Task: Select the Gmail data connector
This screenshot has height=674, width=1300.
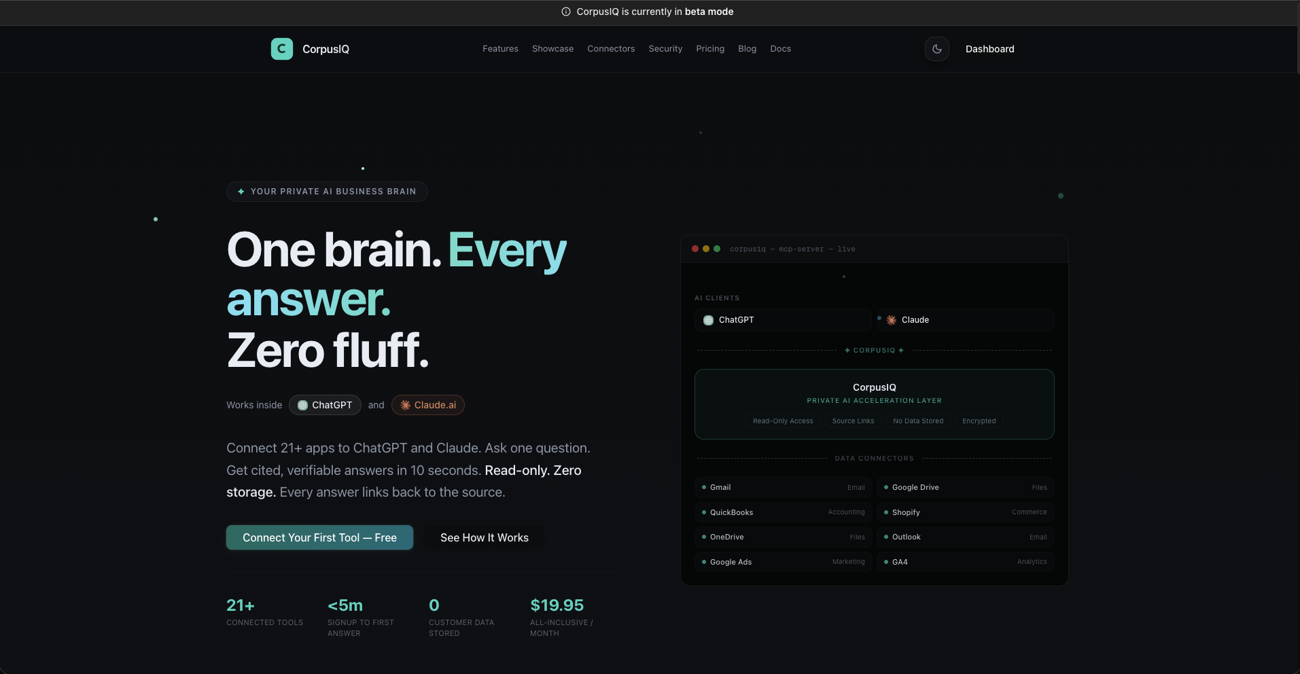Action: point(783,487)
